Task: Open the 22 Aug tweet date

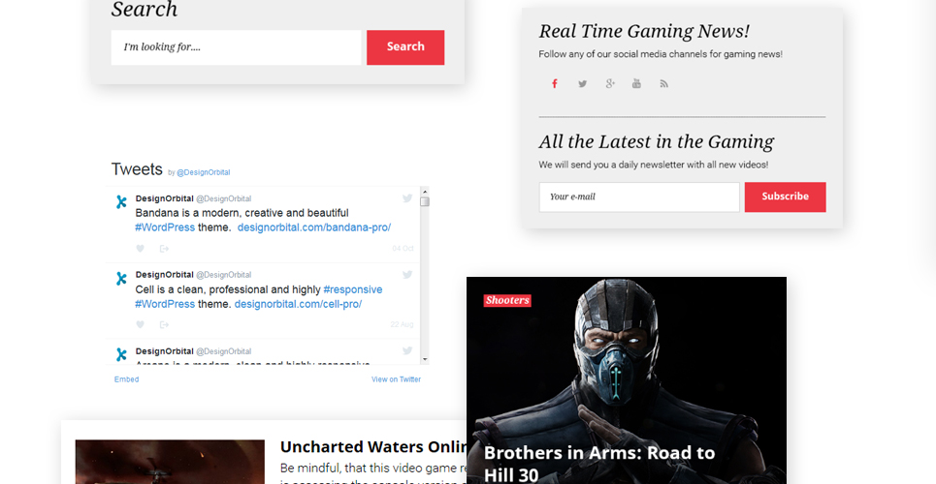Action: 402,325
